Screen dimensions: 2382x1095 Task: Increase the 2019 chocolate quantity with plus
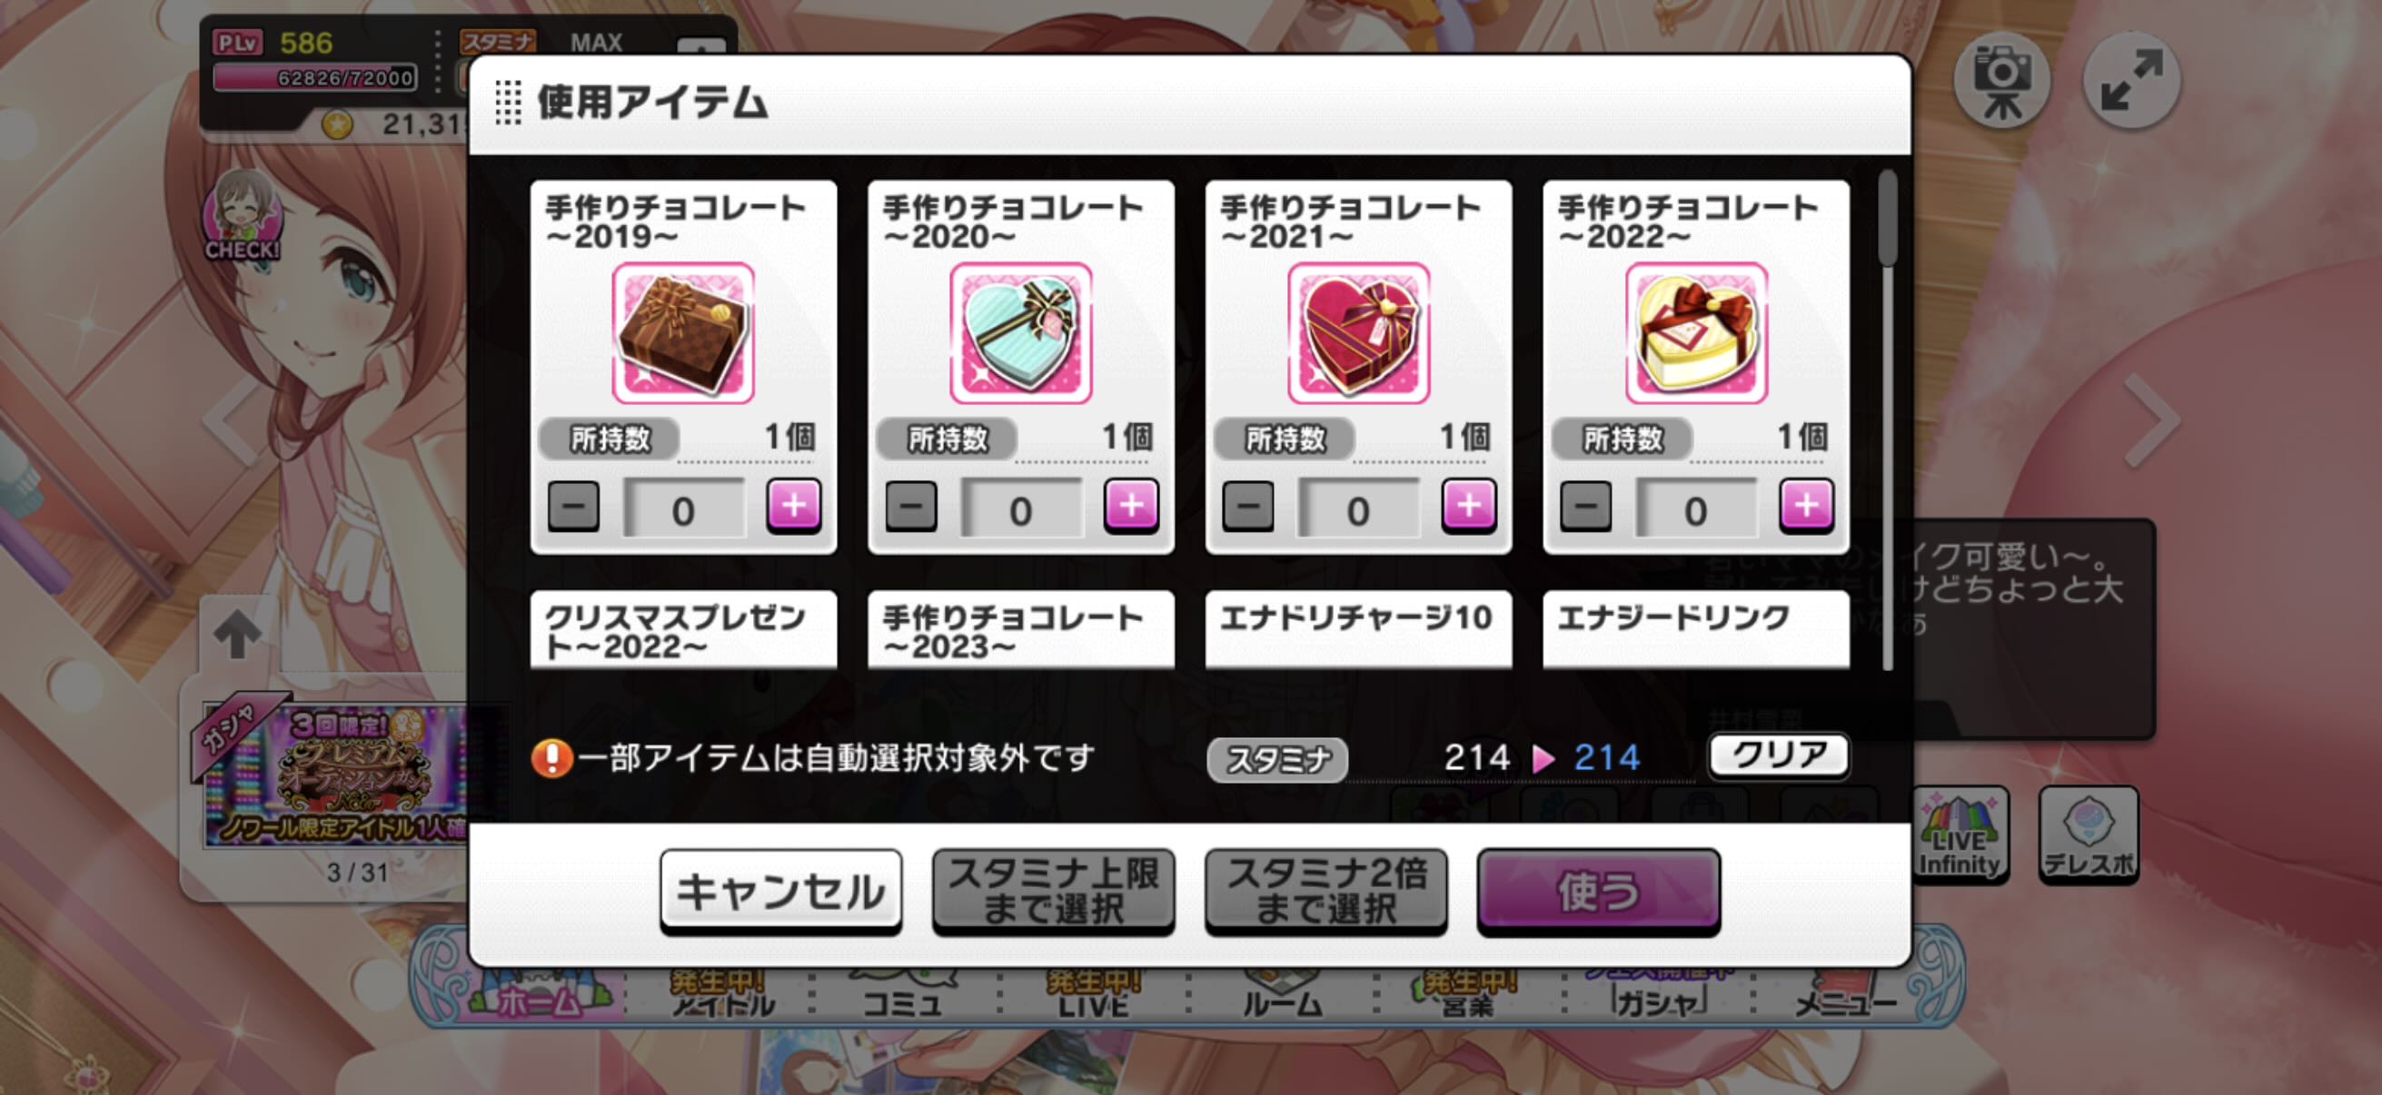pos(793,507)
